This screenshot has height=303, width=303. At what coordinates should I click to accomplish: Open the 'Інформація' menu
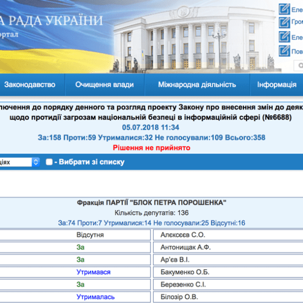pos(277,85)
